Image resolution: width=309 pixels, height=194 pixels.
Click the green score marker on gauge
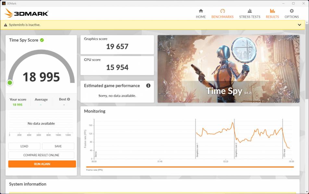point(10,83)
